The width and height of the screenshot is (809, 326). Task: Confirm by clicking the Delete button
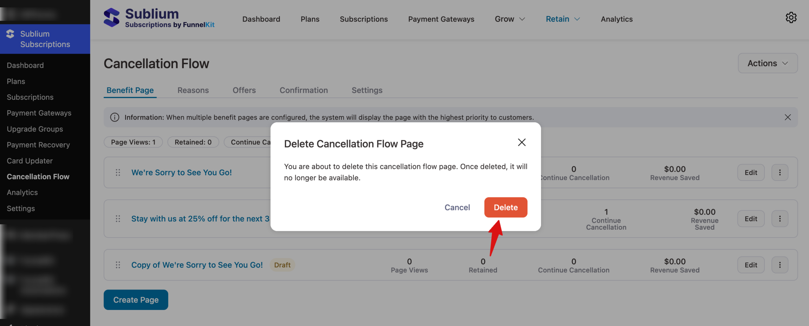coord(506,208)
